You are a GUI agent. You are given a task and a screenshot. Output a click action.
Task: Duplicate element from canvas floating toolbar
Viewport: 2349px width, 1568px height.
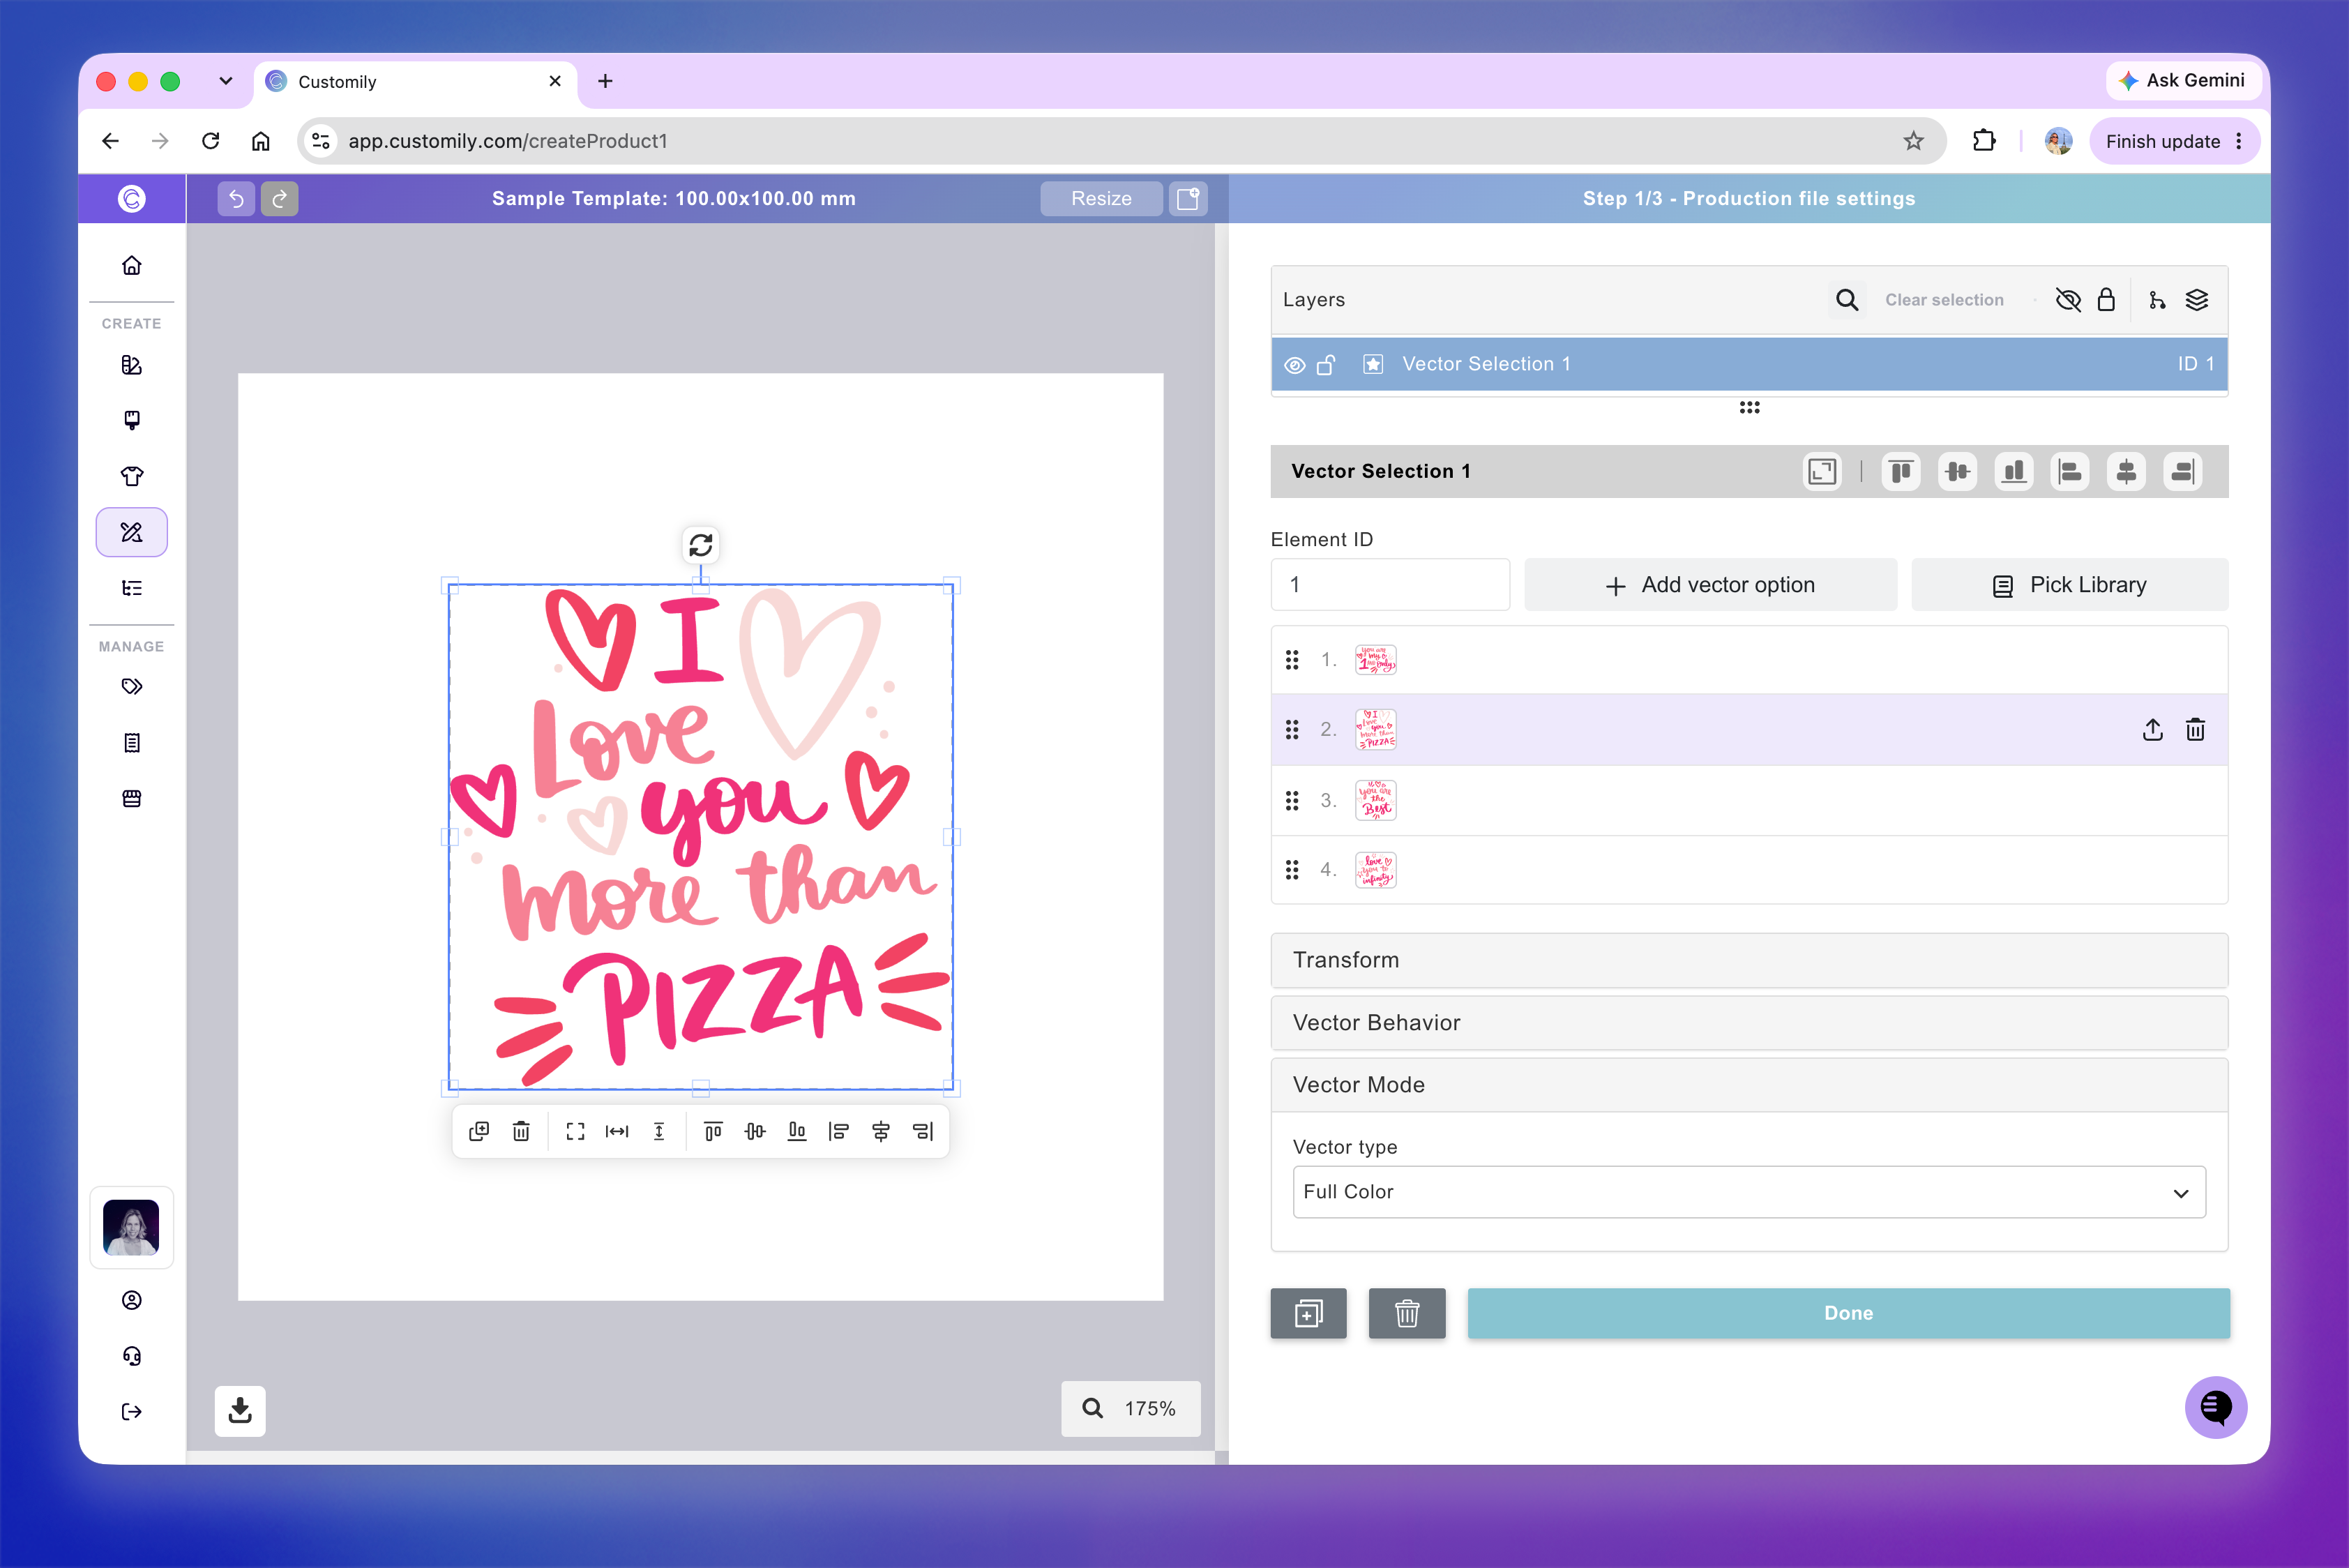tap(479, 1131)
